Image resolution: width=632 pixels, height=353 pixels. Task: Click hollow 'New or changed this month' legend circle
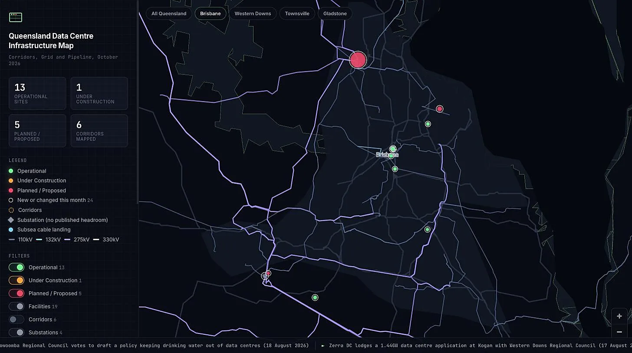11,200
